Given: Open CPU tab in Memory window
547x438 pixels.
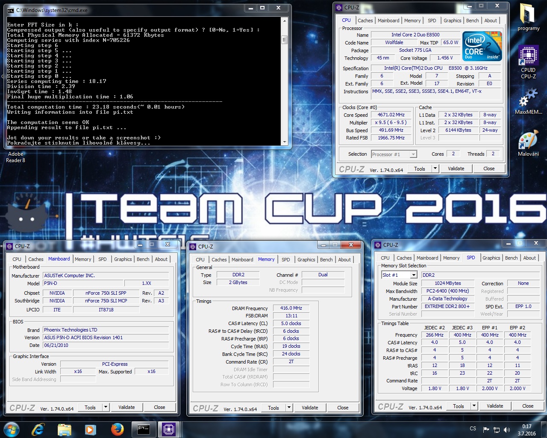Looking at the screenshot, I should point(200,260).
